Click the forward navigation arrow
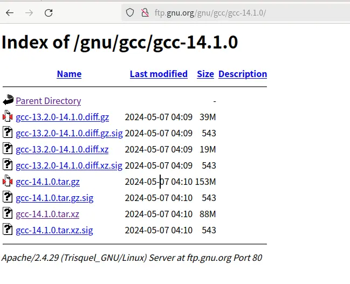Viewport: 350px width, 284px height. pos(29,13)
